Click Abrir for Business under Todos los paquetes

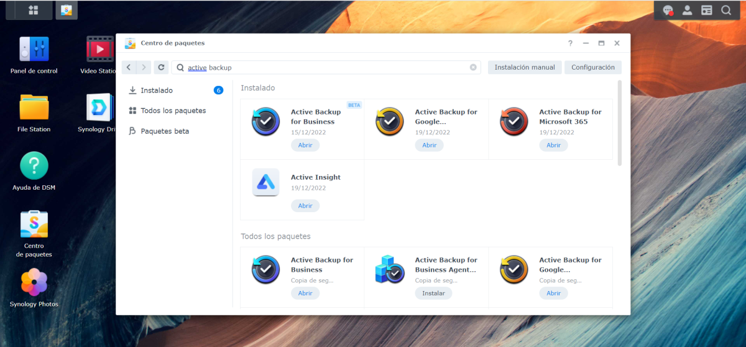pos(305,293)
